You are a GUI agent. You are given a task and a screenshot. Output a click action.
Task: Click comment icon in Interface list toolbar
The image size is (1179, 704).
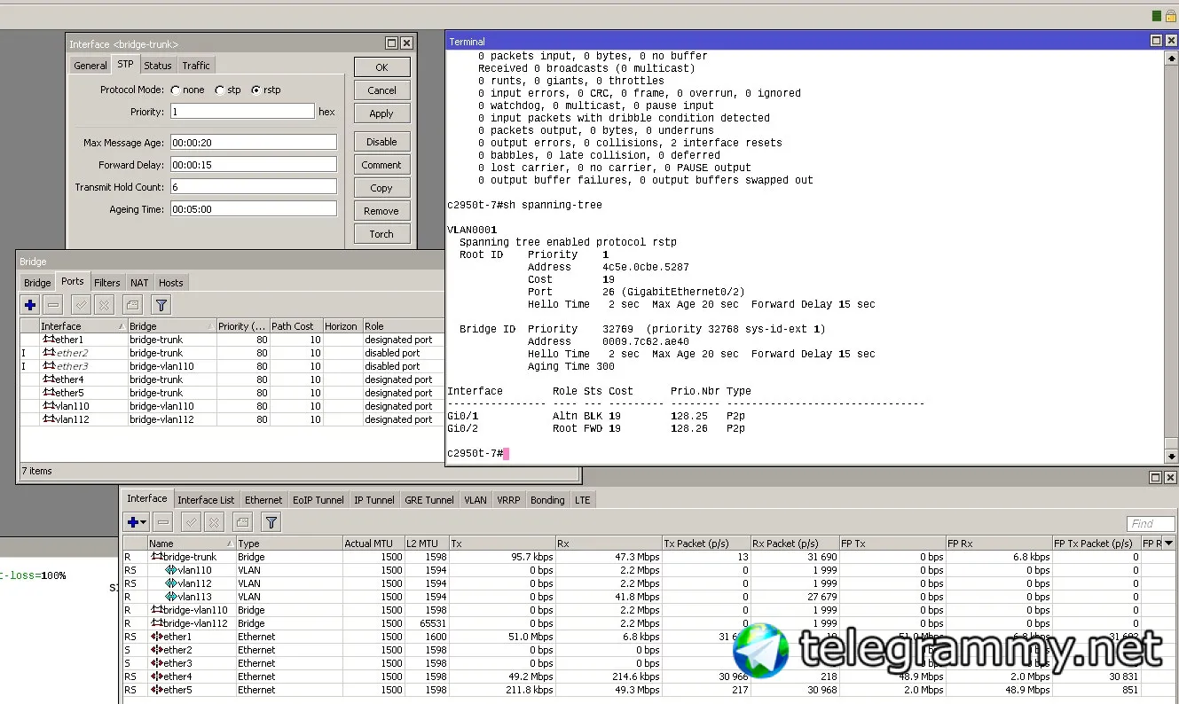(x=243, y=523)
